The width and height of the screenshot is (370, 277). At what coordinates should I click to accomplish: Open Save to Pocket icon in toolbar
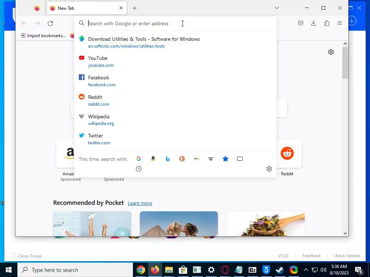tap(300, 23)
